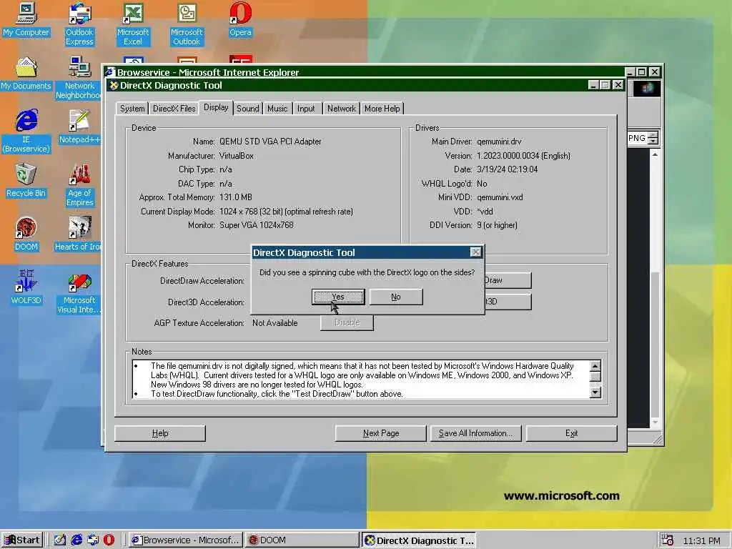Screen dimensions: 732x549
Task: Click DirectX Diagnostic Tool taskbar button
Action: click(x=419, y=540)
